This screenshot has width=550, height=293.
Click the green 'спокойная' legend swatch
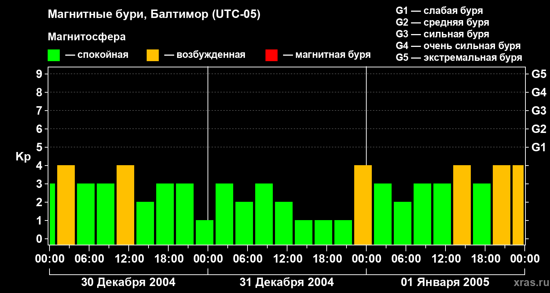tap(54, 55)
